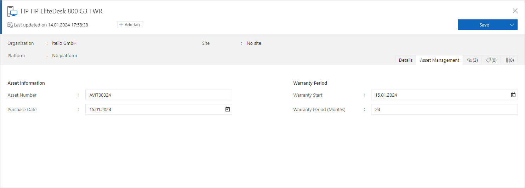This screenshot has width=525, height=188.
Task: Click the Purchase Date input field
Action: click(x=159, y=109)
